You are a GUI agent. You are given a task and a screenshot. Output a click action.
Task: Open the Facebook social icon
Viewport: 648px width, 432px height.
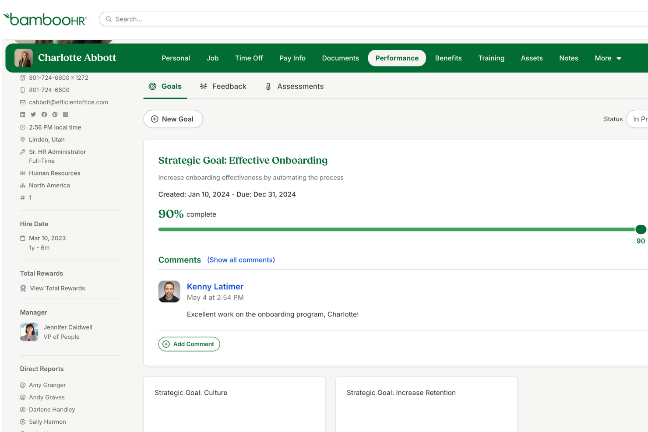pyautogui.click(x=44, y=114)
